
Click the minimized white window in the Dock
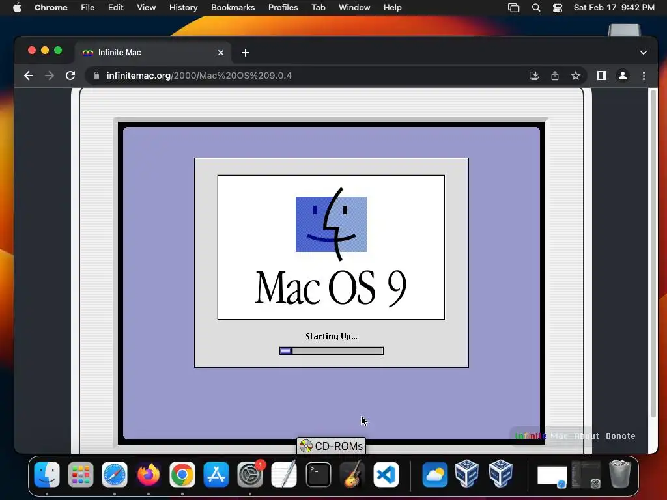552,475
